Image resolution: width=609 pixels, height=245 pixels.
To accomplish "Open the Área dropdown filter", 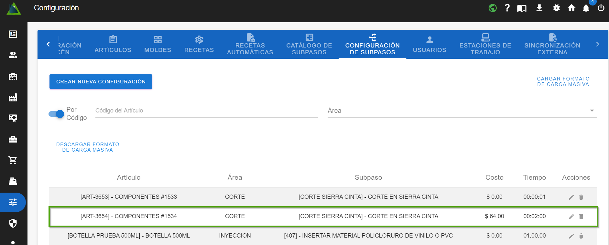I will 462,111.
